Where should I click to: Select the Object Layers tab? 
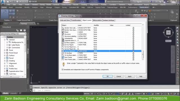pos(87,20)
